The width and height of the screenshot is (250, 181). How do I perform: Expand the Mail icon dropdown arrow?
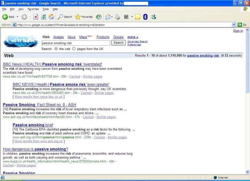tap(112, 17)
